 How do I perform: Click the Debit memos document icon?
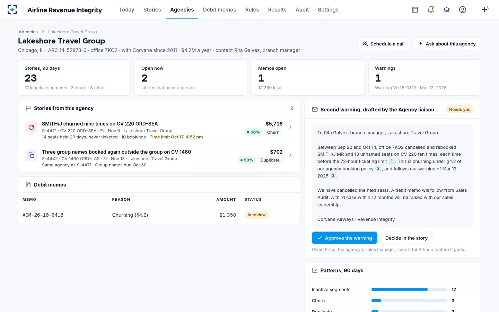(28, 185)
